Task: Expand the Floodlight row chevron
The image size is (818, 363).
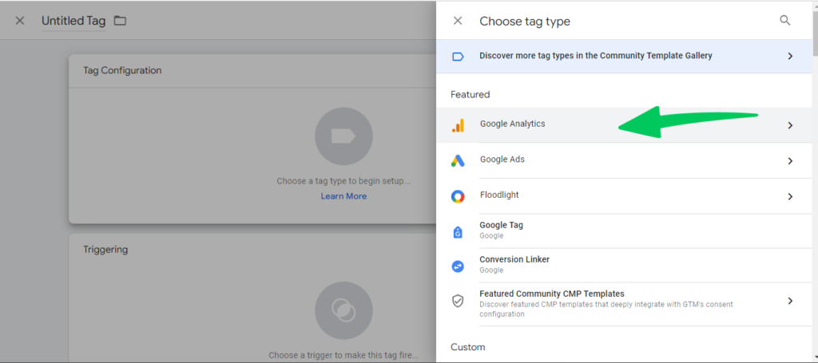Action: [790, 196]
